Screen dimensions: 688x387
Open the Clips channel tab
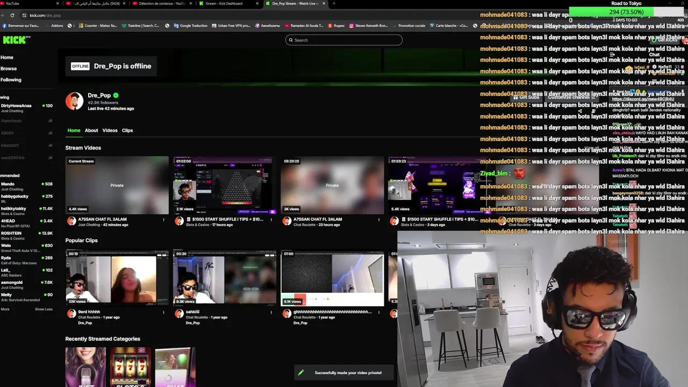tap(127, 130)
